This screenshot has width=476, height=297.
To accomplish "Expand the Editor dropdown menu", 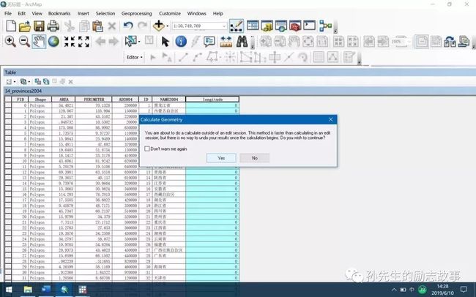I will coord(135,57).
